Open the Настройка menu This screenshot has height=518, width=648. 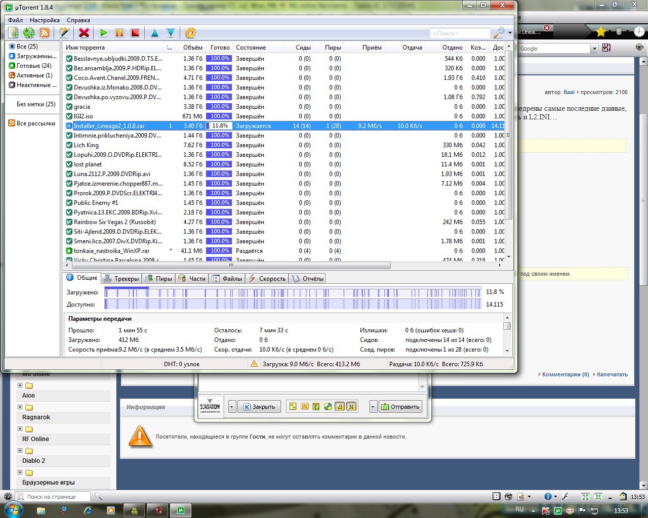pyautogui.click(x=45, y=20)
